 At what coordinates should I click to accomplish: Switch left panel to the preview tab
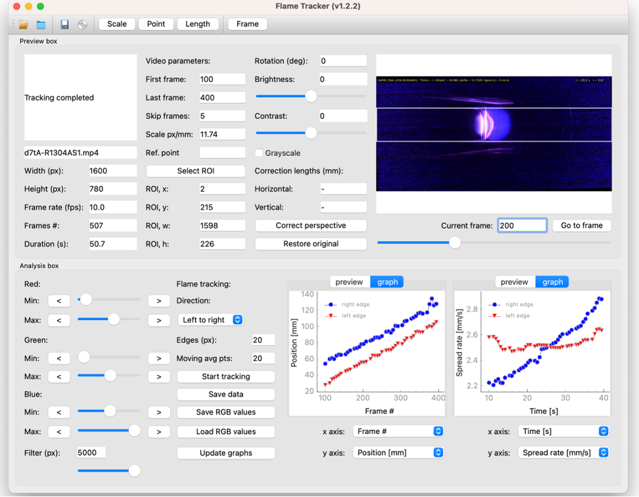pos(349,282)
